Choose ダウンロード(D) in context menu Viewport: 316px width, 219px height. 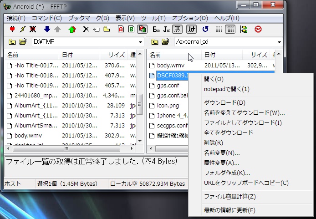pyautogui.click(x=250, y=103)
